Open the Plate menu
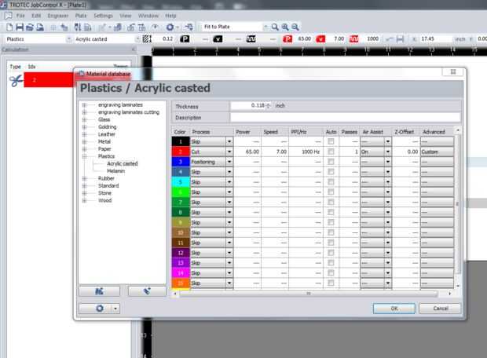The height and width of the screenshot is (358, 487). (x=81, y=16)
